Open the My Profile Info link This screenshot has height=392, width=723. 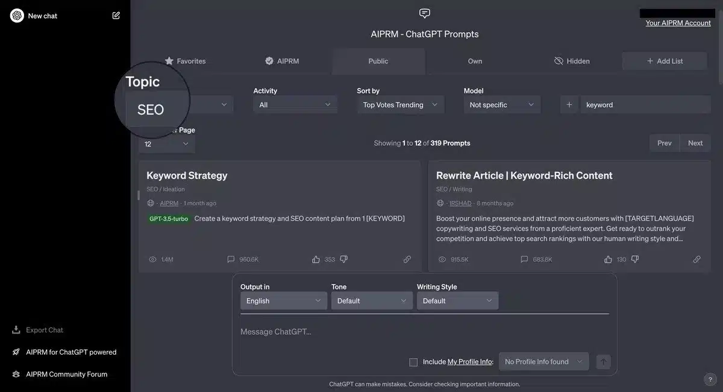[470, 362]
